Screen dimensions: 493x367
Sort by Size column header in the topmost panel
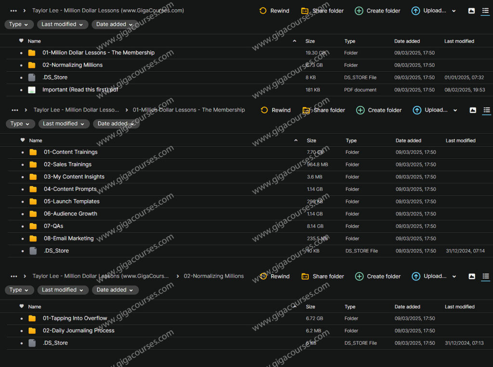310,41
